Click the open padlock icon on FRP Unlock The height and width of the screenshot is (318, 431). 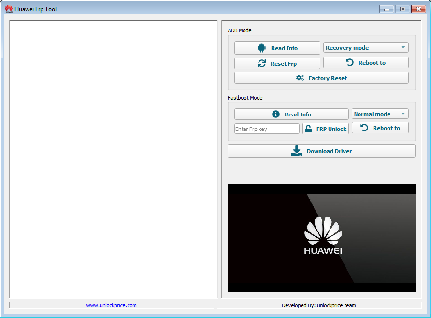(x=308, y=129)
